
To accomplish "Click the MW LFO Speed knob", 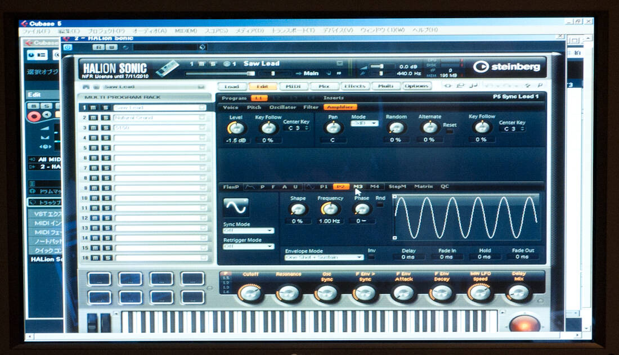I will (x=480, y=293).
